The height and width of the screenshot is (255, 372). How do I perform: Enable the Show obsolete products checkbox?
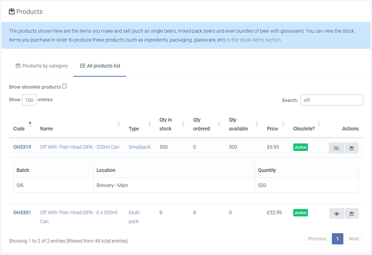[65, 86]
